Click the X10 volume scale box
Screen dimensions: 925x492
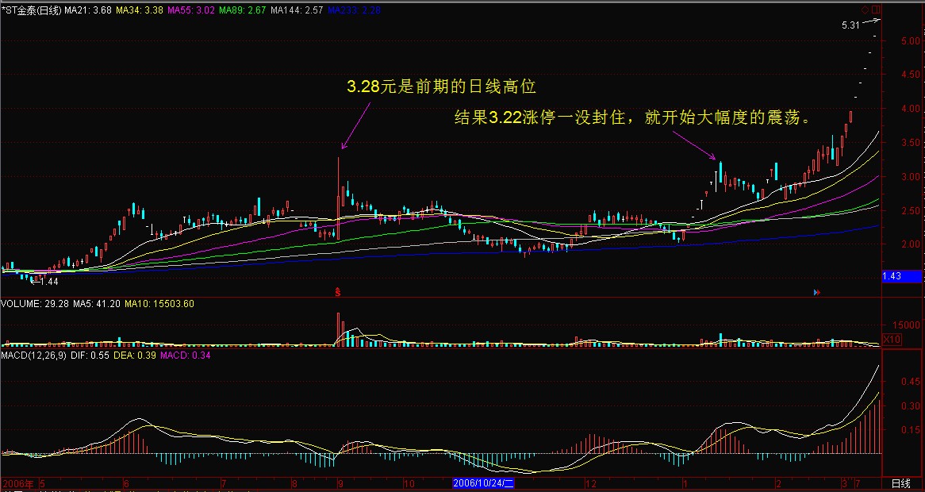[892, 340]
